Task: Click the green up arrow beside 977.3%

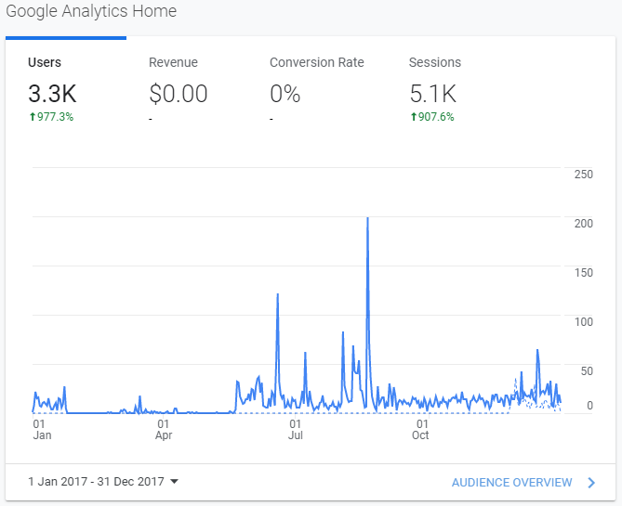Action: tap(33, 116)
